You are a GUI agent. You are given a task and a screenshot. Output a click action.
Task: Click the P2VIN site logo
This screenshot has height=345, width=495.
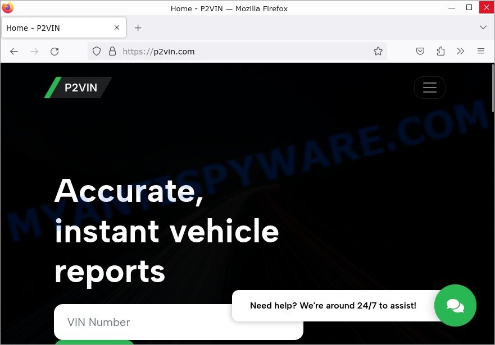click(78, 88)
